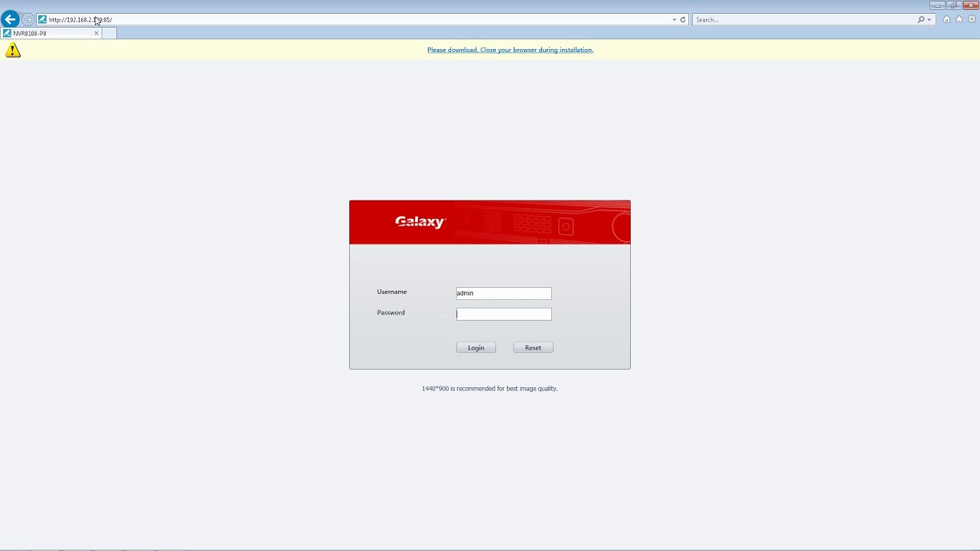Close the browser window

pos(971,5)
